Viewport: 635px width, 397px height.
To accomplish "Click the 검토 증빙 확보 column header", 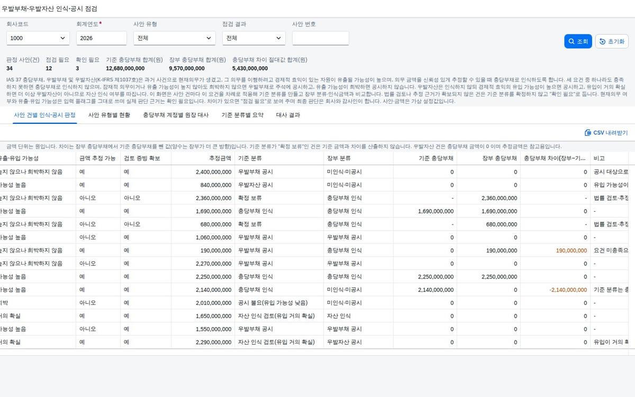I will (x=146, y=158).
